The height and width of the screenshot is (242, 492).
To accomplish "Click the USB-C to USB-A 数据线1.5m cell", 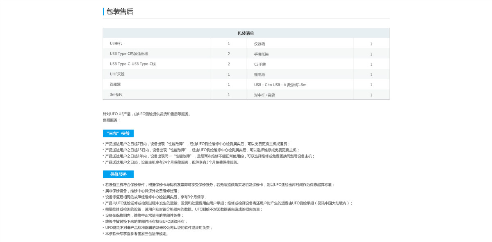I will coord(280,85).
